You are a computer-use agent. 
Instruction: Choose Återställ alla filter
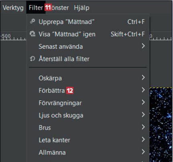pyautogui.click(x=88, y=59)
